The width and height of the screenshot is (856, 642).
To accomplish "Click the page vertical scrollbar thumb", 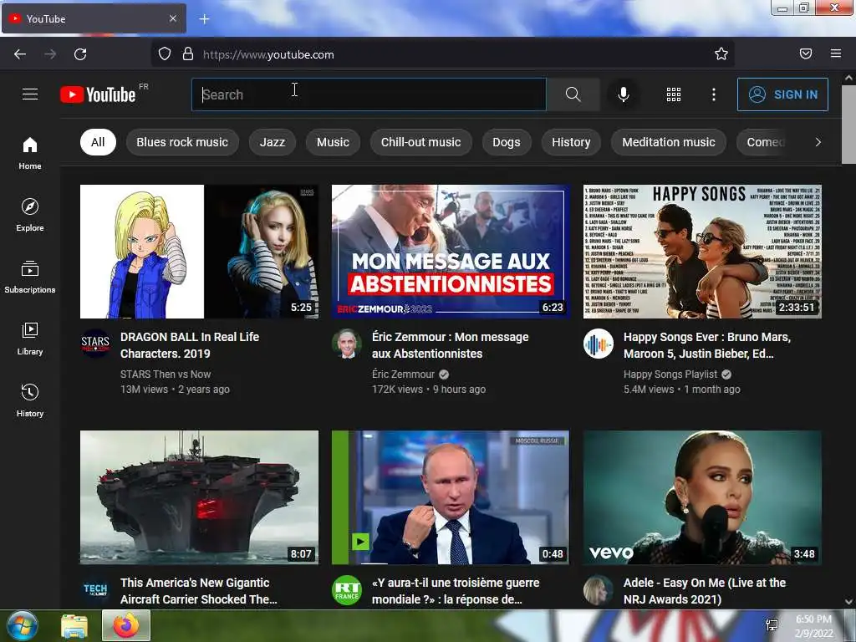I will point(848,125).
